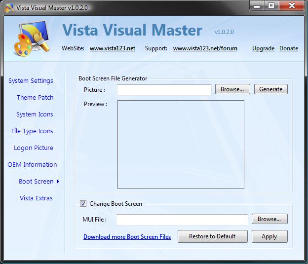This screenshot has width=308, height=264.
Task: Click the Donate link
Action: (289, 48)
